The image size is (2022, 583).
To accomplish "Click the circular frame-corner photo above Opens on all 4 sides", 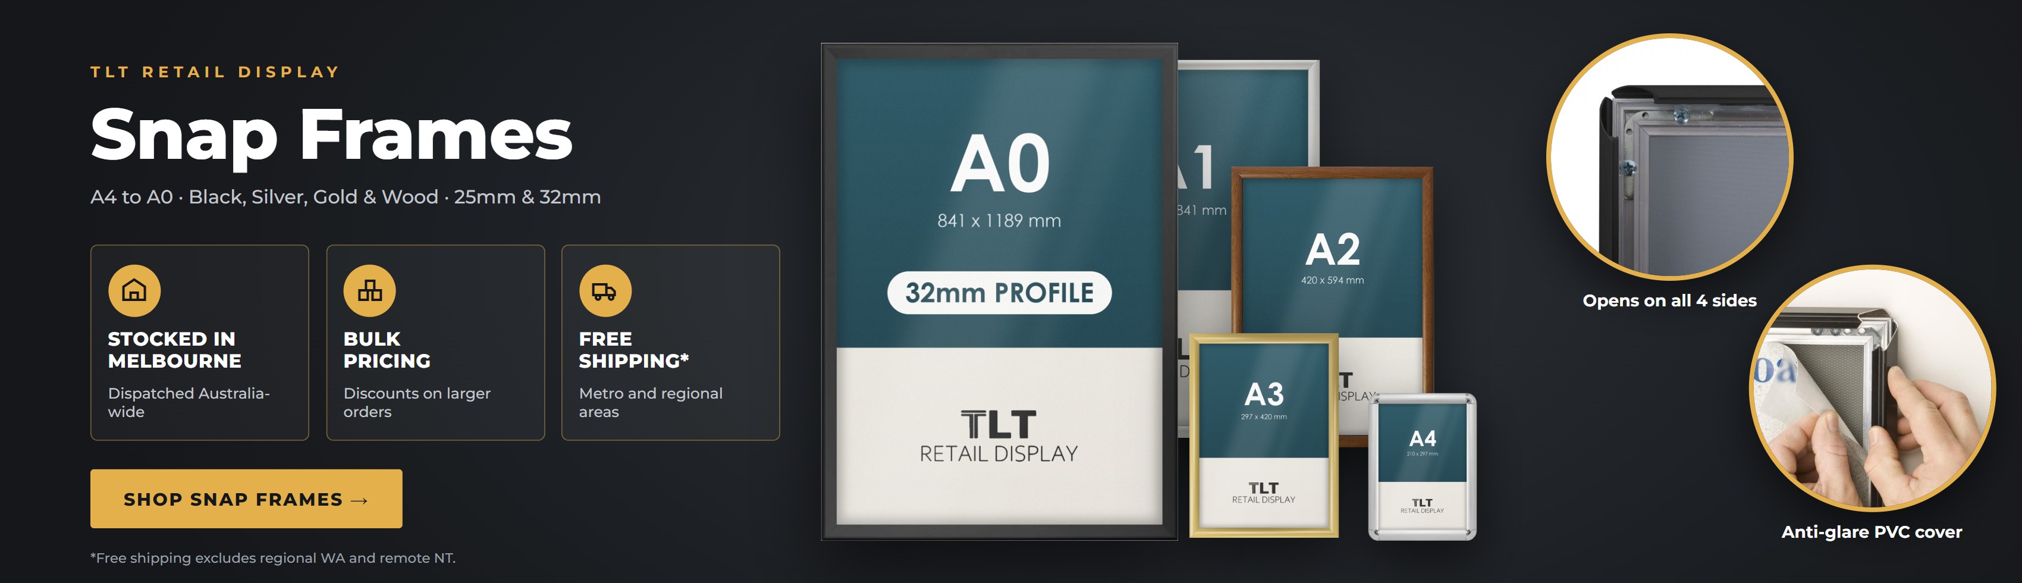I will coord(1669,157).
